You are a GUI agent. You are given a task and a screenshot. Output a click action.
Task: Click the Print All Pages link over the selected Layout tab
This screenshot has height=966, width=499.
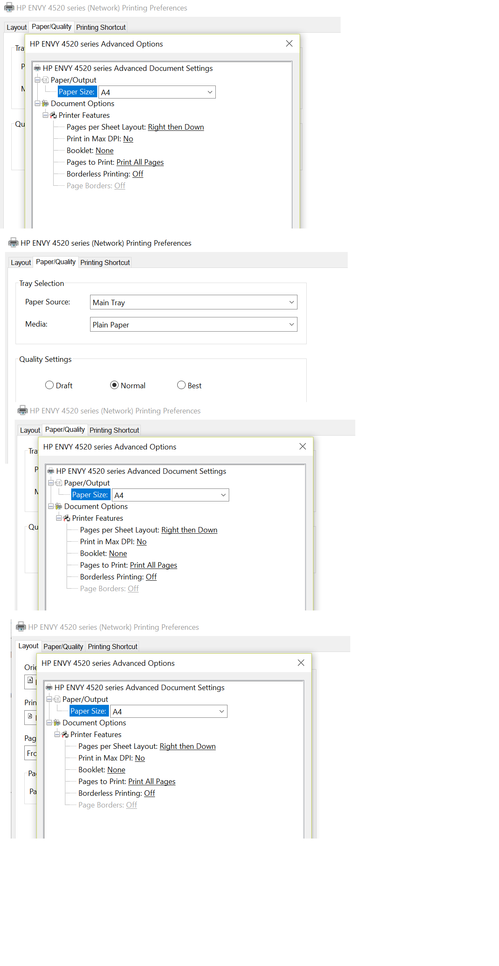coord(152,782)
